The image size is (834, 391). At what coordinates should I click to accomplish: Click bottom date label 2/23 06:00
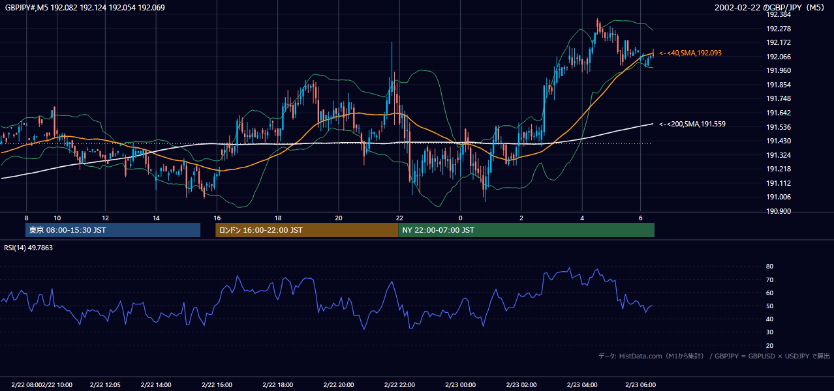click(x=641, y=385)
